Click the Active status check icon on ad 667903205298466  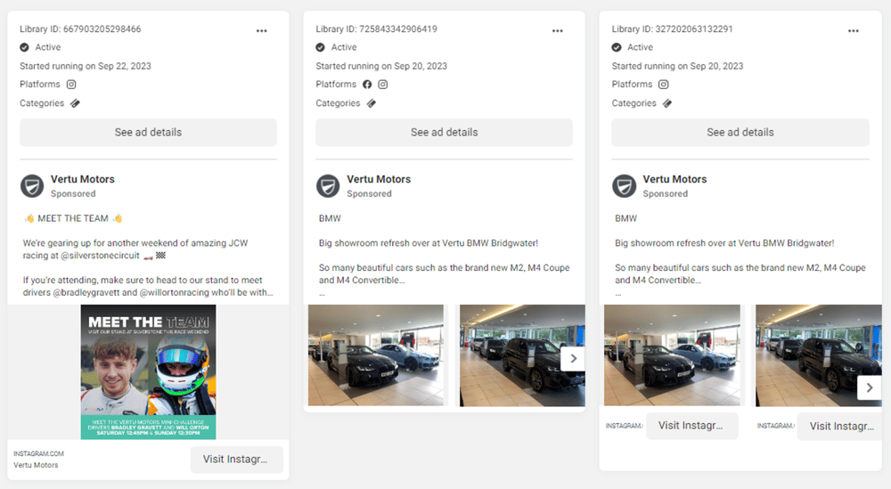tap(24, 47)
